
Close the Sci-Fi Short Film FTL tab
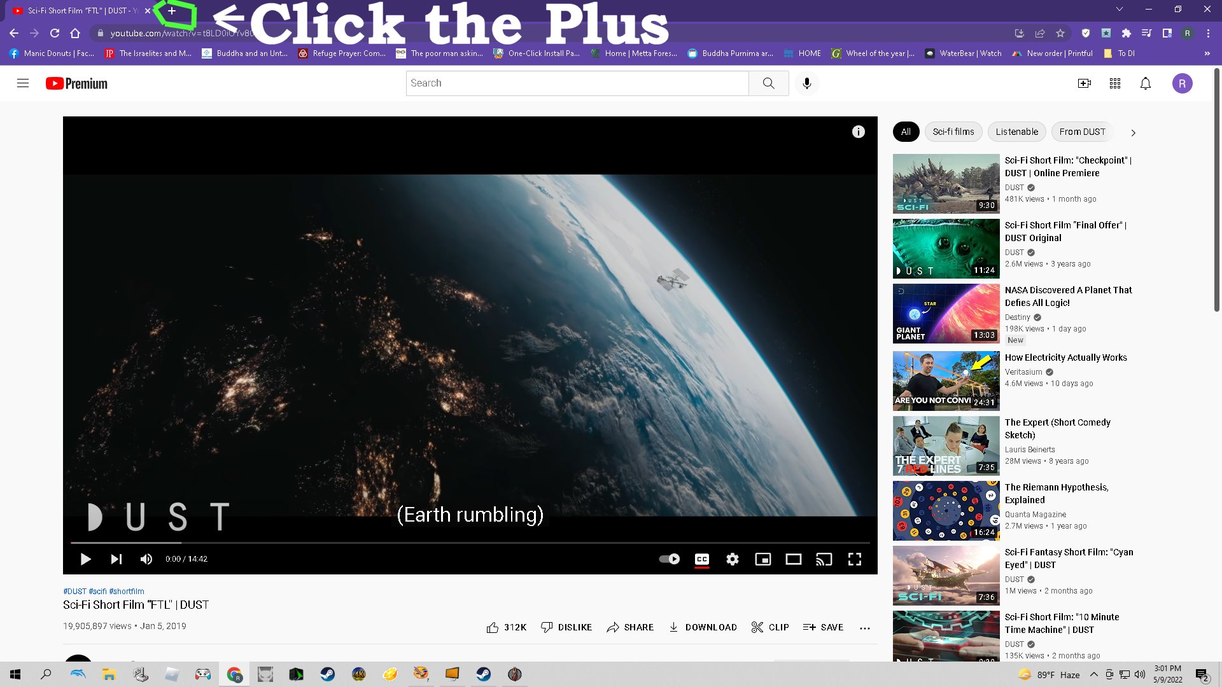[148, 11]
